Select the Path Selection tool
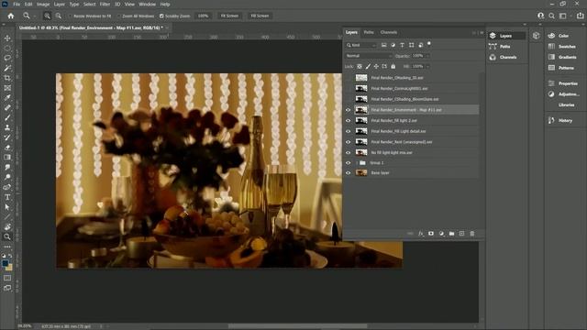This screenshot has height=330, width=587. pos(7,207)
